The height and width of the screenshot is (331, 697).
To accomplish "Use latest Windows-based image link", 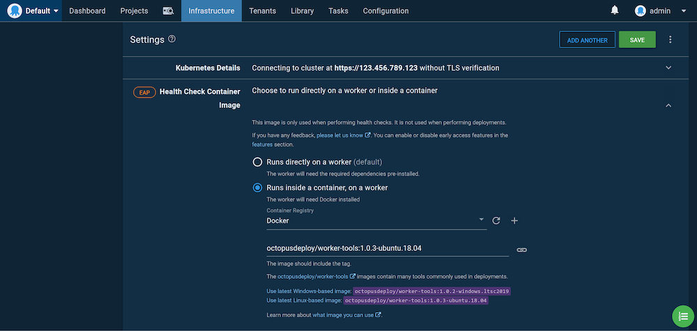I will (309, 291).
